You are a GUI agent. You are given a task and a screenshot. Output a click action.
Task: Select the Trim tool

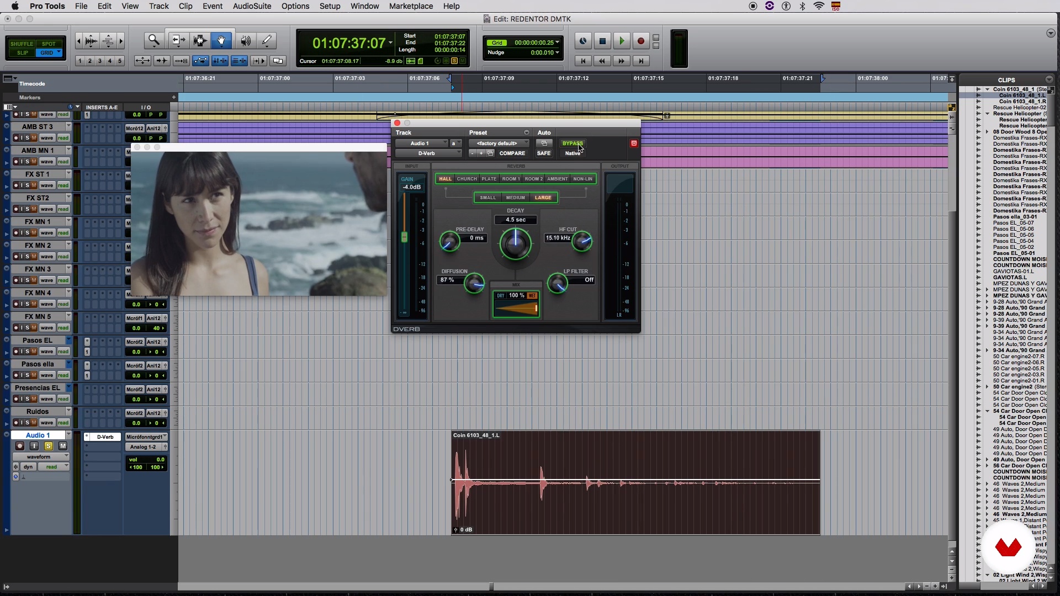click(178, 40)
